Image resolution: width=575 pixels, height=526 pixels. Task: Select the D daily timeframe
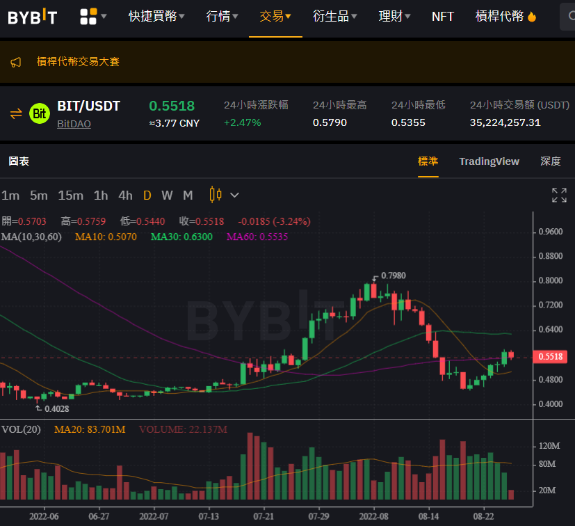(147, 196)
